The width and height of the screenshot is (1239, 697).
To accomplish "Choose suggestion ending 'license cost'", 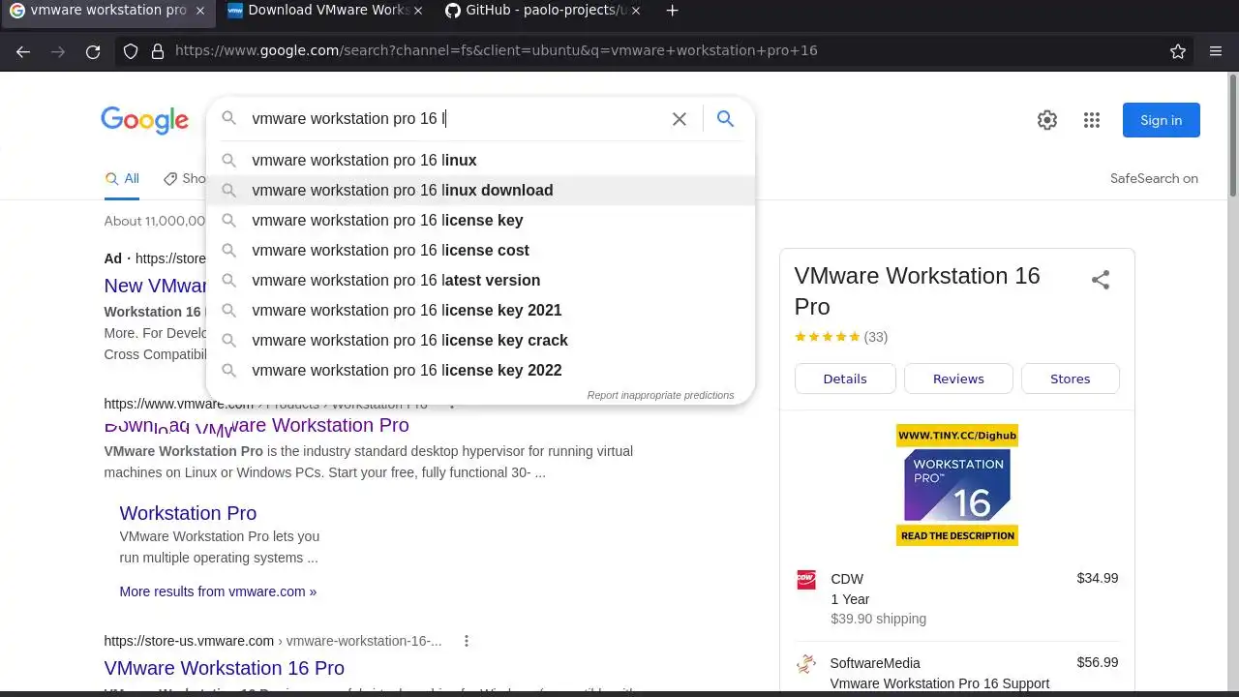I will click(x=480, y=251).
